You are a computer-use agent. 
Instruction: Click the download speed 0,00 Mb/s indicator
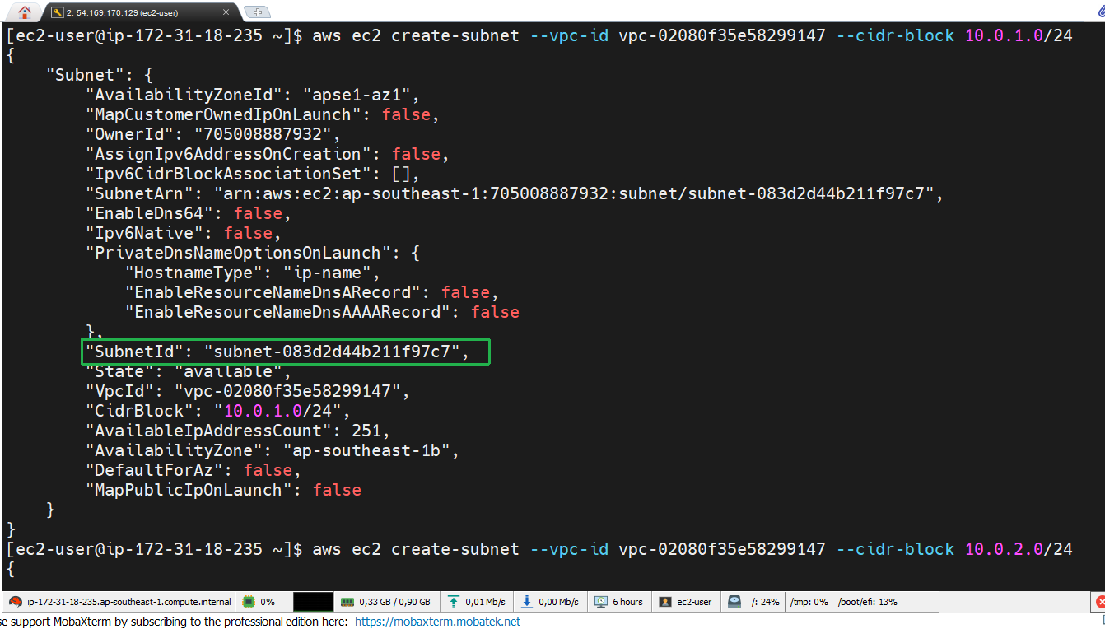pos(552,602)
